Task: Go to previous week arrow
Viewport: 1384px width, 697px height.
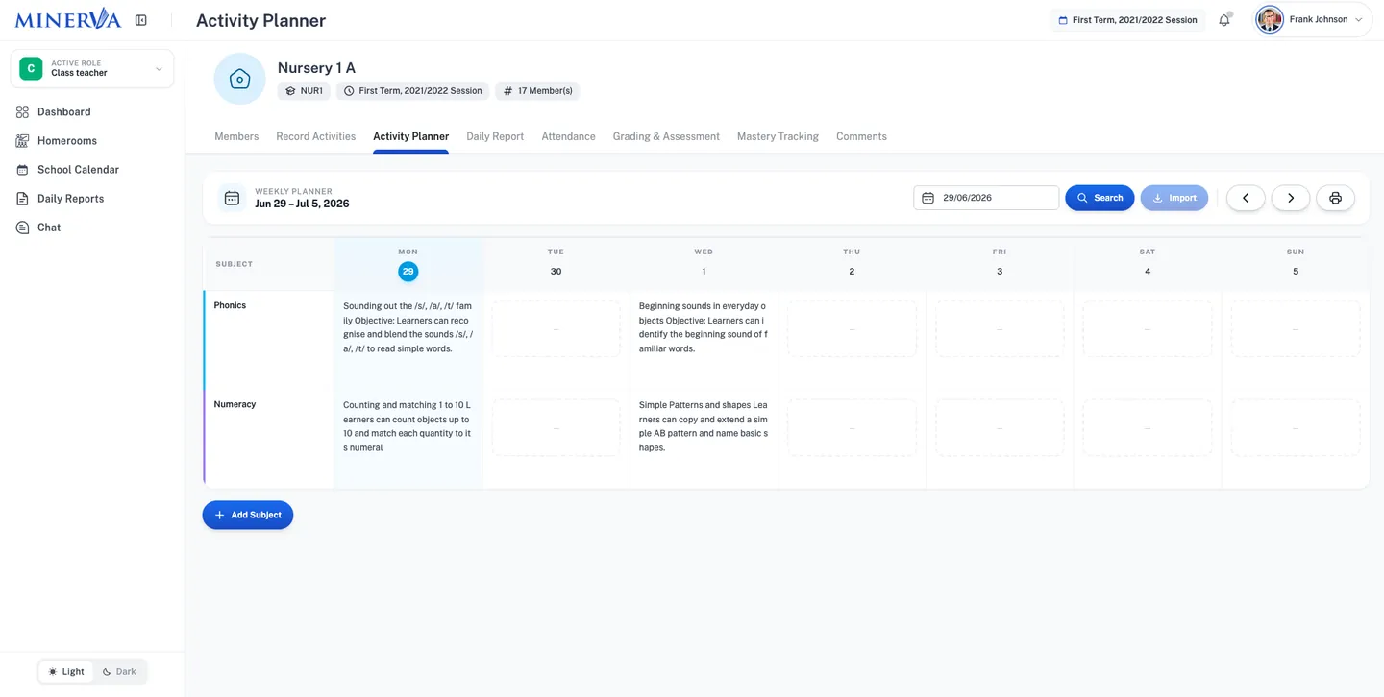Action: tap(1246, 198)
